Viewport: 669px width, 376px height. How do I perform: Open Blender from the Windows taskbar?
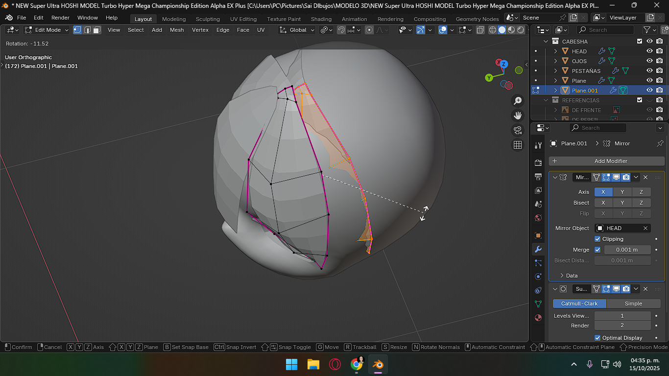[378, 364]
